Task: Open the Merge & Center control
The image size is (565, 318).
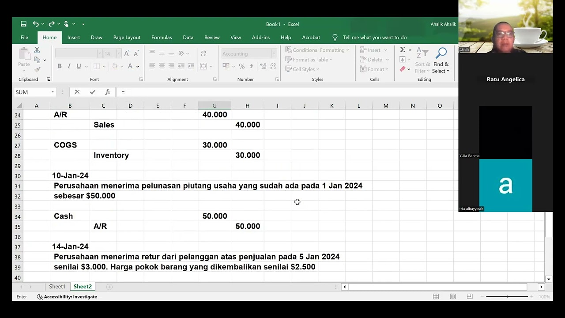Action: [x=203, y=66]
